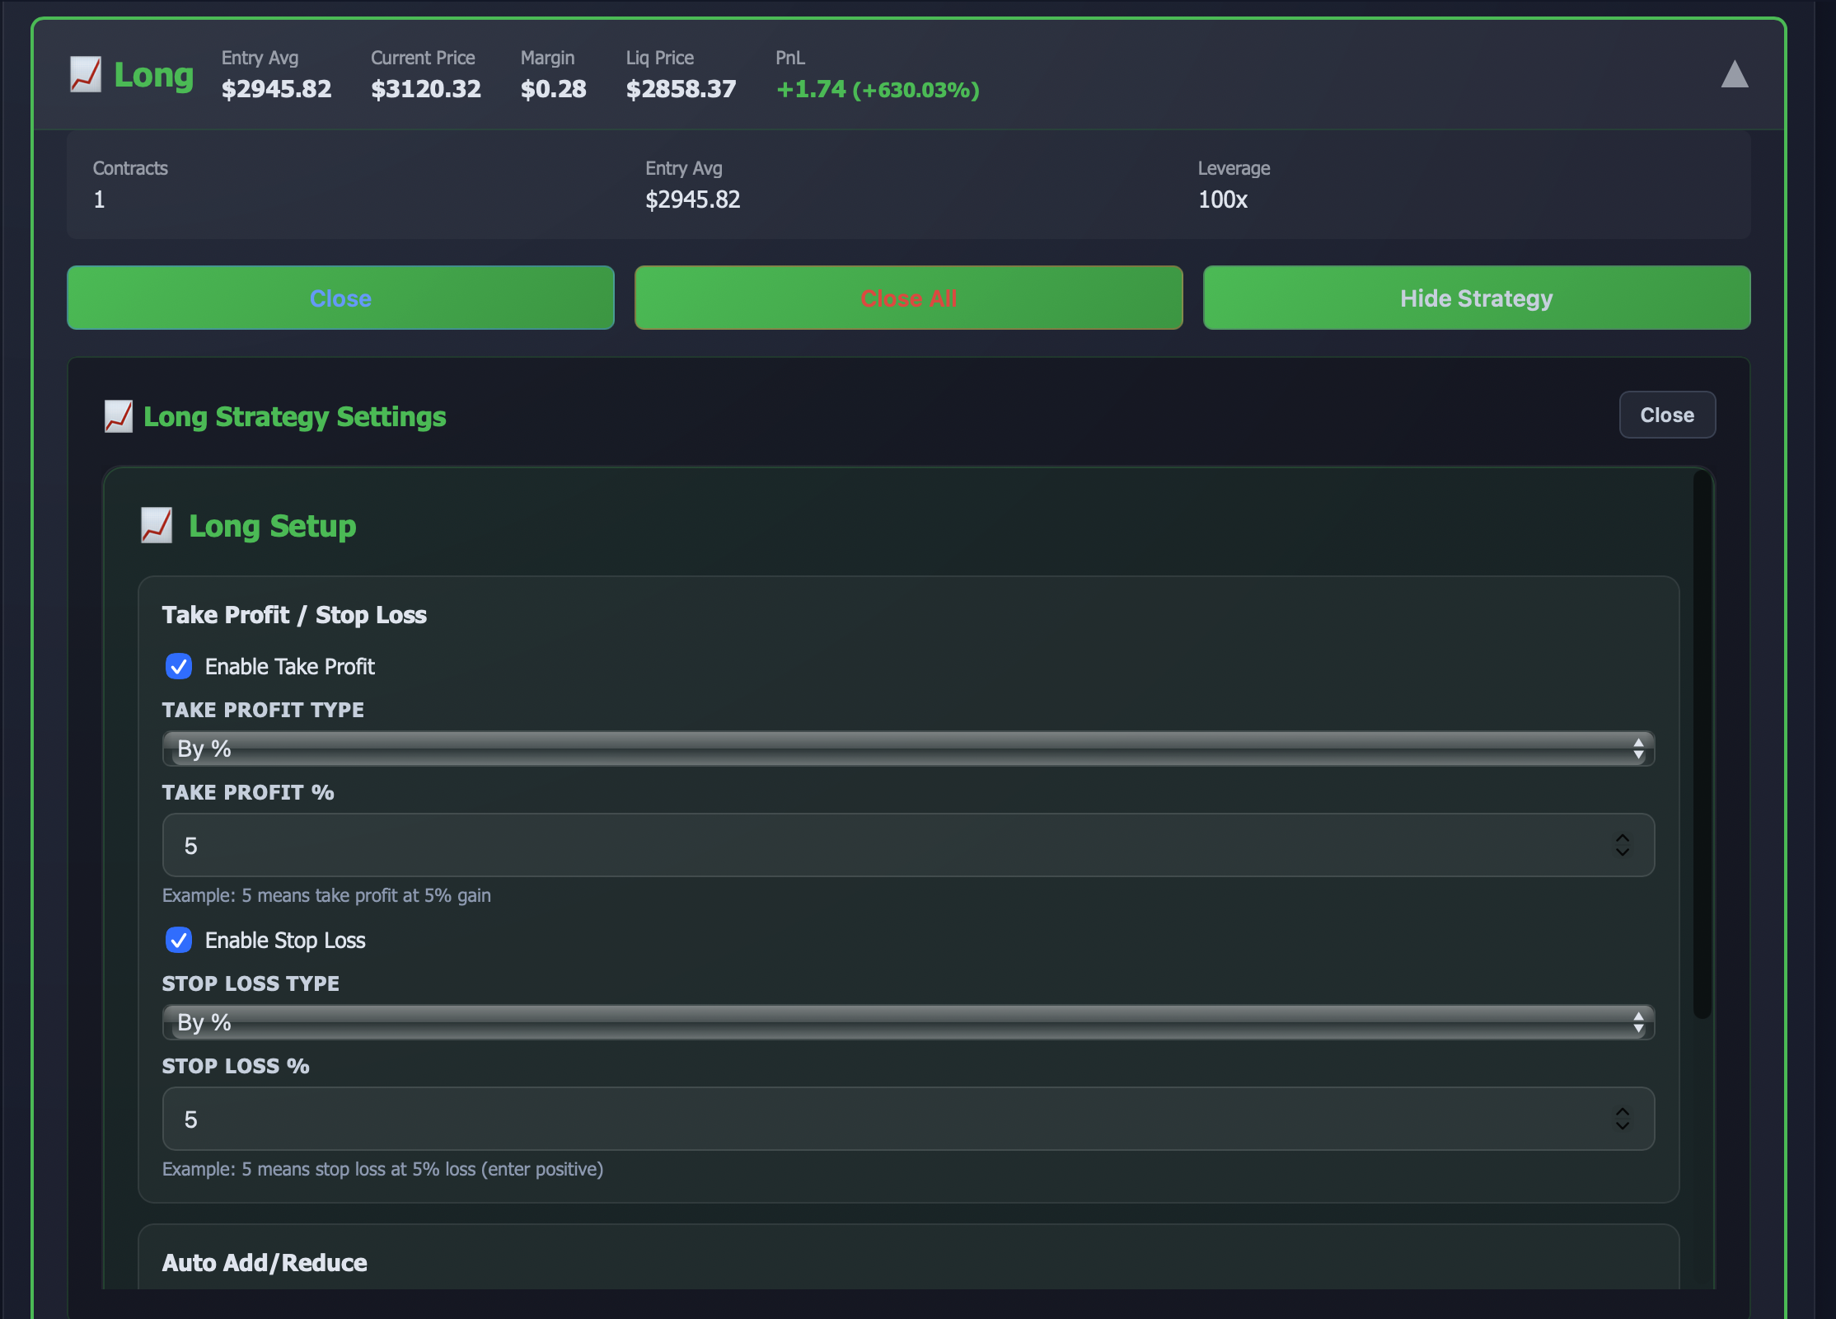Open the Take Profit Type dropdown showing By %
Viewport: 1836px width, 1319px height.
click(906, 749)
